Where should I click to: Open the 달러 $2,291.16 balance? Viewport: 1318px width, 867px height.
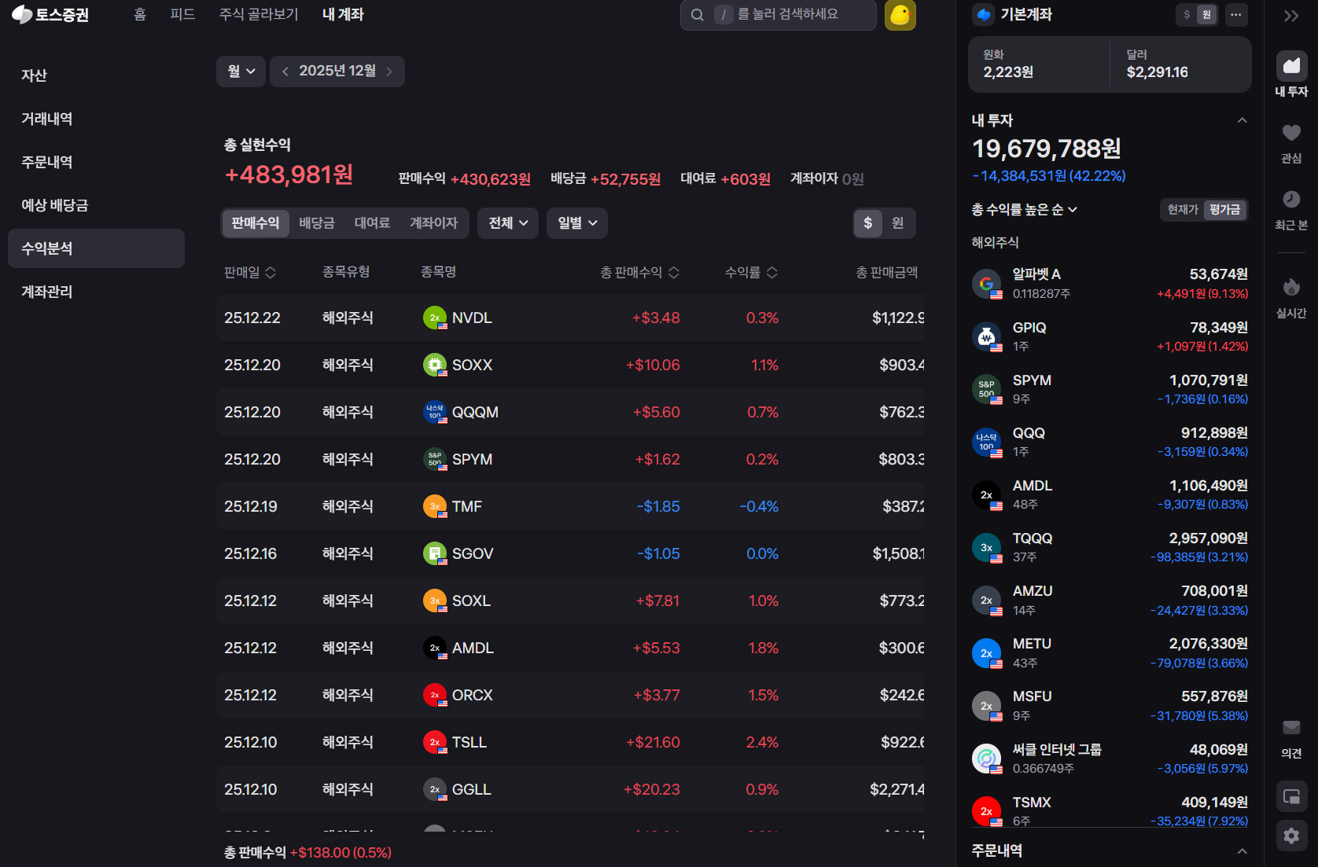click(x=1180, y=64)
